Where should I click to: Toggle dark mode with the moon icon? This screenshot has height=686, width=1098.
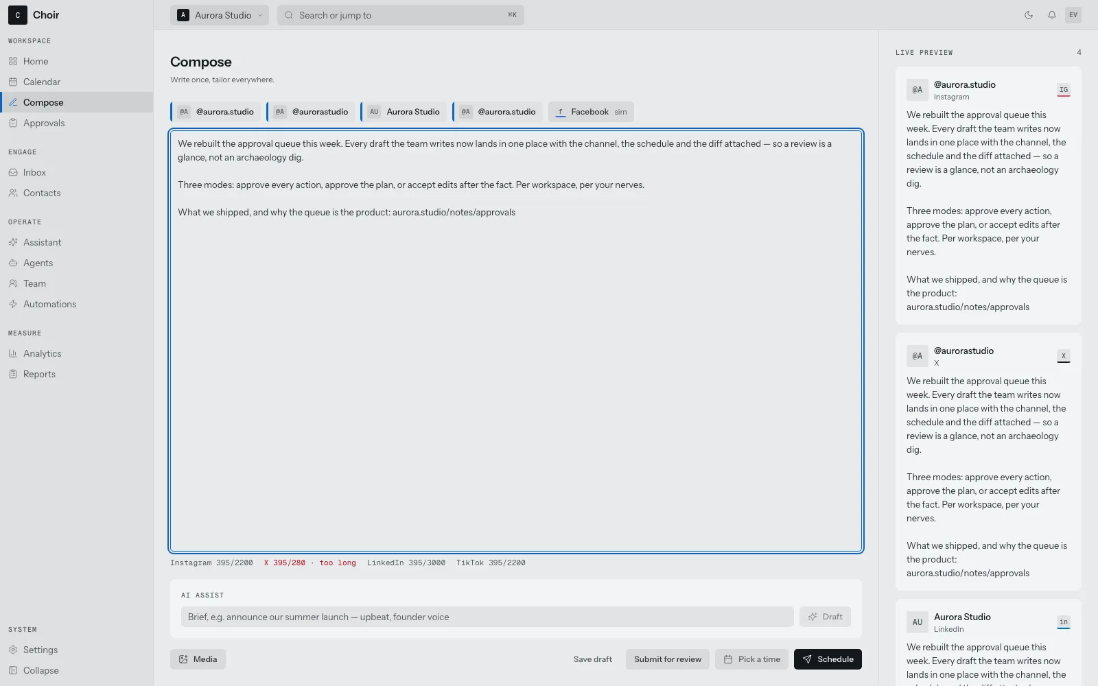pyautogui.click(x=1029, y=15)
